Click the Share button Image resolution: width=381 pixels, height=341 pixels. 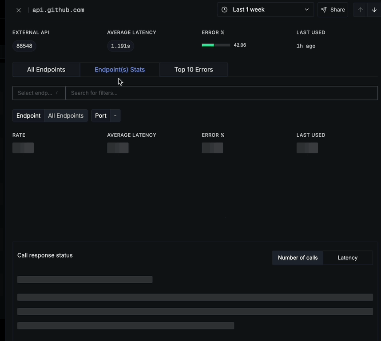coord(333,10)
